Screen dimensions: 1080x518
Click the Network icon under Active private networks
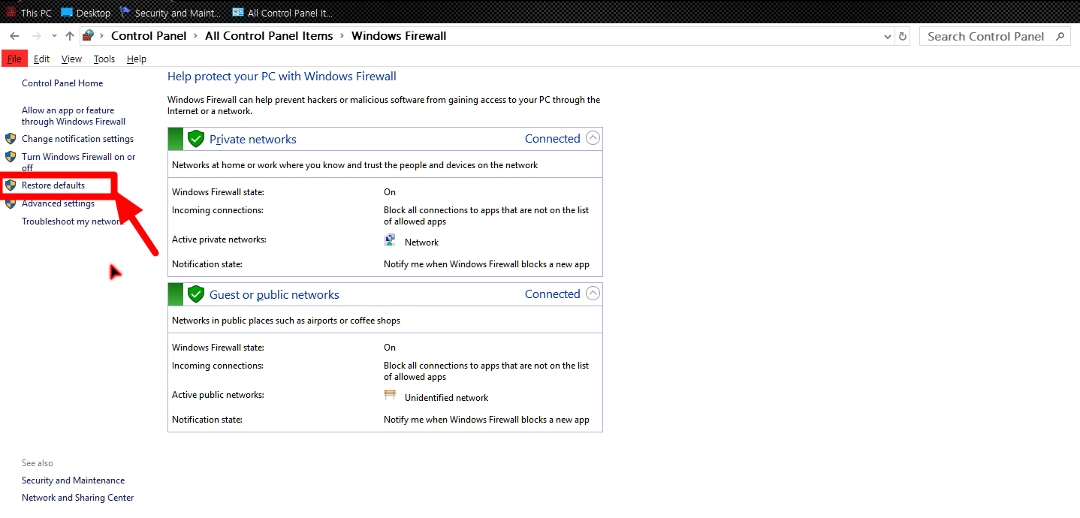[x=390, y=240]
